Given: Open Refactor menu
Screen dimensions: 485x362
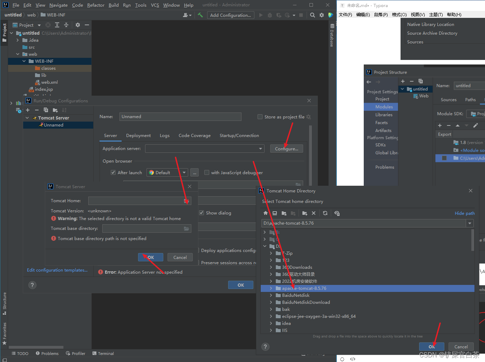Looking at the screenshot, I should tap(96, 5).
